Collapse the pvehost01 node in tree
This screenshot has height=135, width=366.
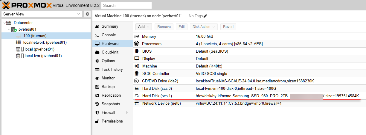pyautogui.click(x=8, y=29)
